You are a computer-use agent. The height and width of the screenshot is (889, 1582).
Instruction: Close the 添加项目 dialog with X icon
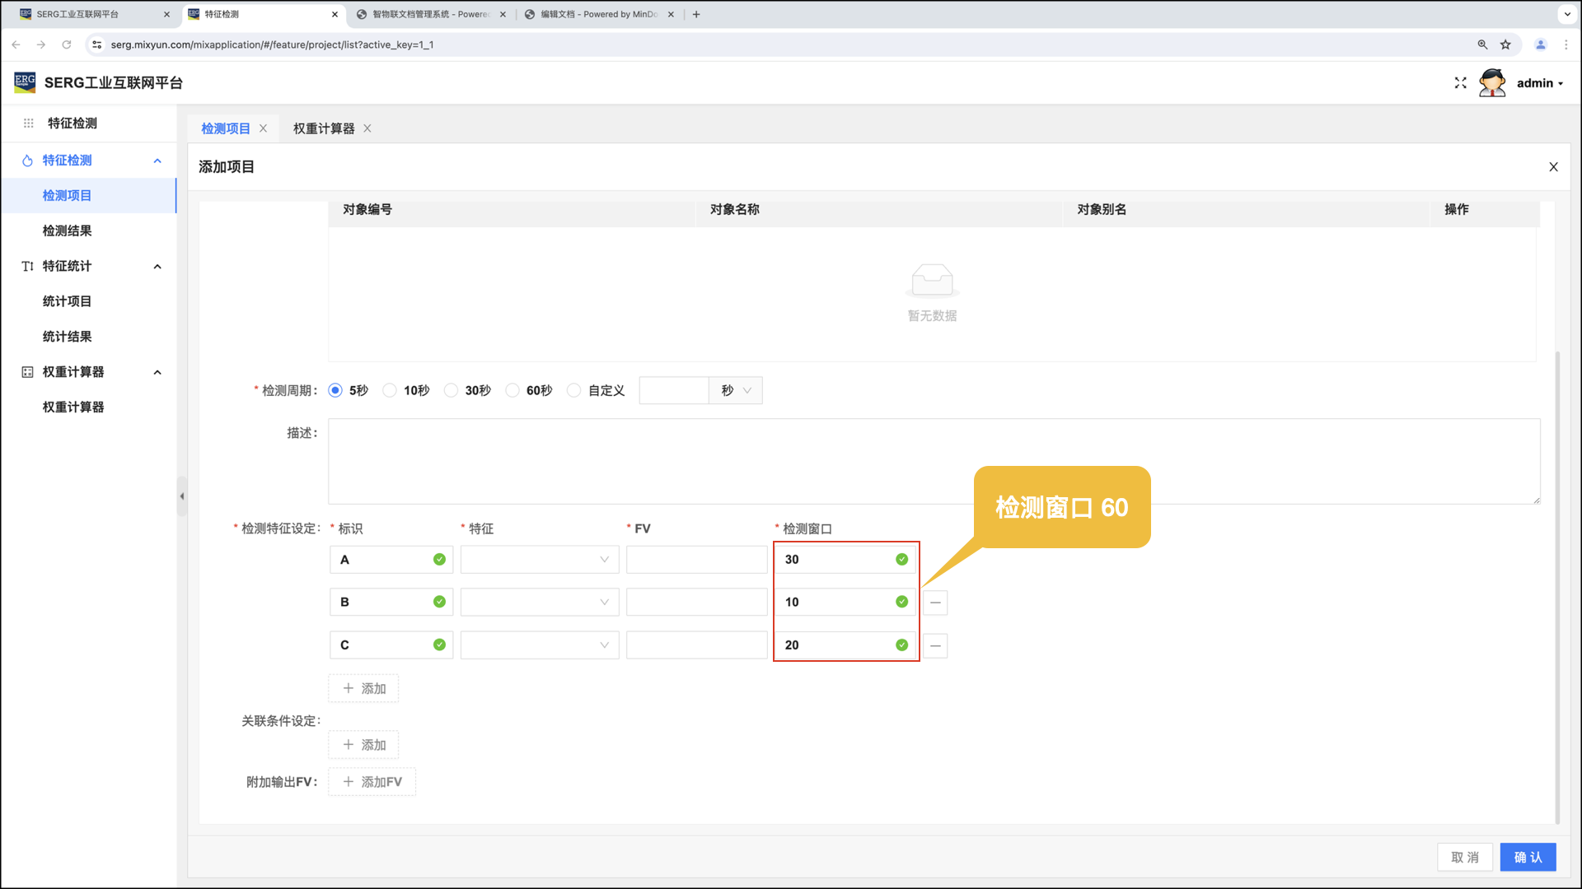pyautogui.click(x=1553, y=167)
